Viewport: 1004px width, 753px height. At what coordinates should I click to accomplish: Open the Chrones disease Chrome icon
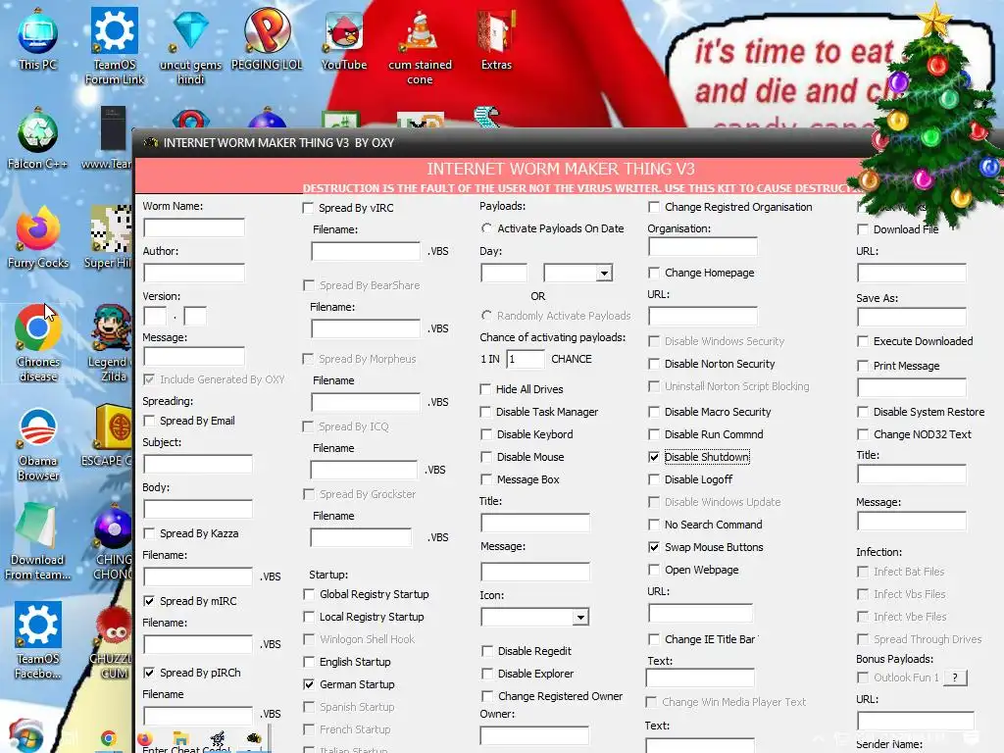(x=38, y=343)
